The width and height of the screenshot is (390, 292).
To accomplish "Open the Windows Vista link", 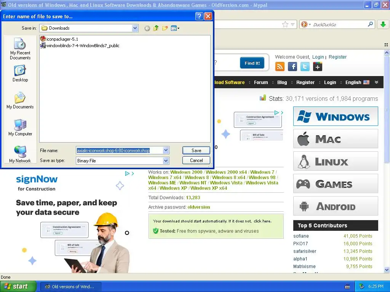I will (226, 183).
